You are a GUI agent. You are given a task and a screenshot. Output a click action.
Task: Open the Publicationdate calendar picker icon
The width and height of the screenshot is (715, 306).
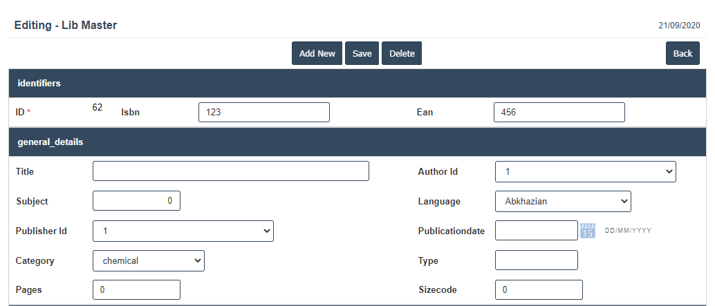tap(588, 231)
